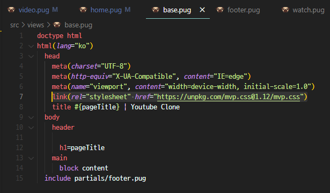330x193 pixels.
Task: Click the "IE=edge" string value
Action: click(230, 76)
